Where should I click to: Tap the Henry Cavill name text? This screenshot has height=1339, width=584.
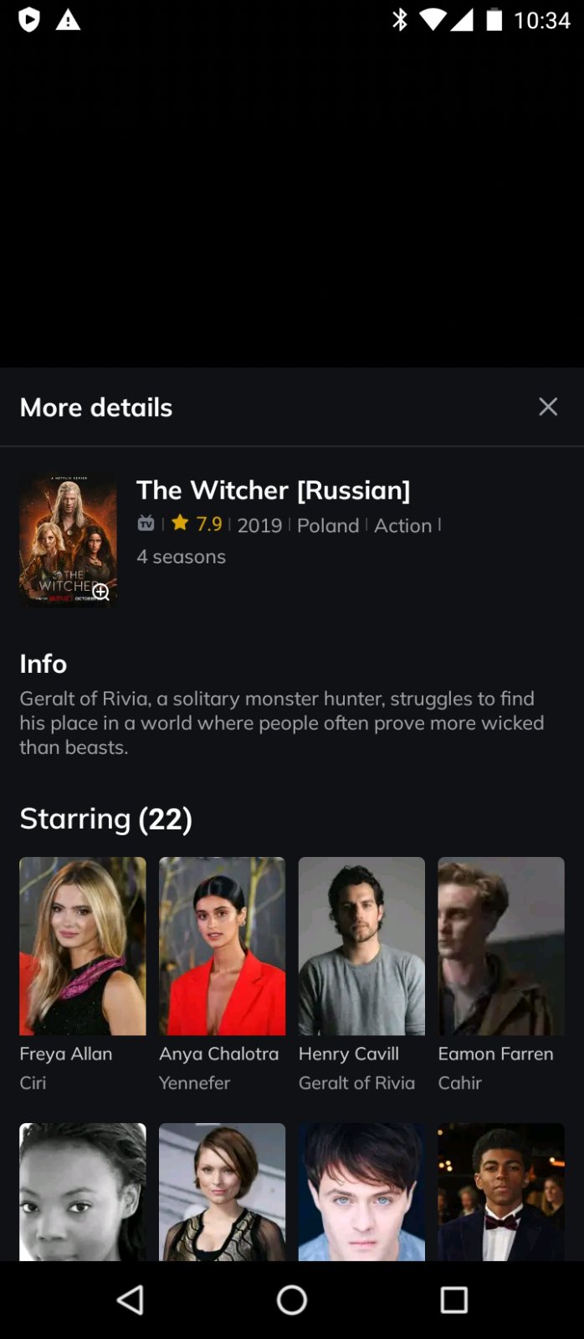pos(349,1054)
